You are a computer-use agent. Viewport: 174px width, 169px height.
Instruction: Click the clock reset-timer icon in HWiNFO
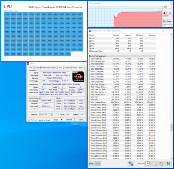point(148,164)
